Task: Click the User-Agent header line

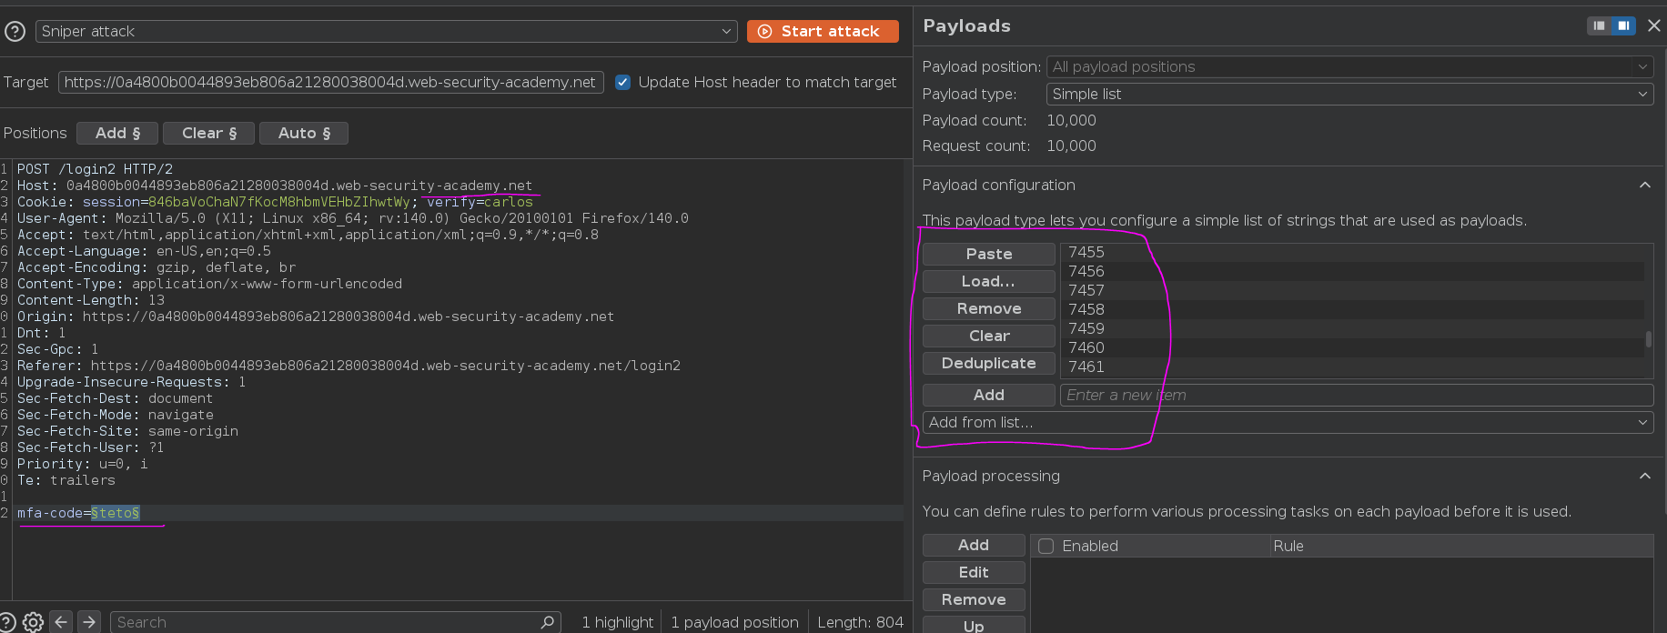Action: click(x=353, y=218)
